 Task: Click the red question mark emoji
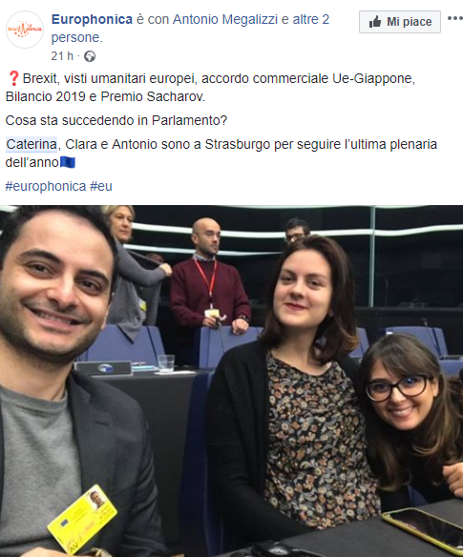click(x=13, y=78)
